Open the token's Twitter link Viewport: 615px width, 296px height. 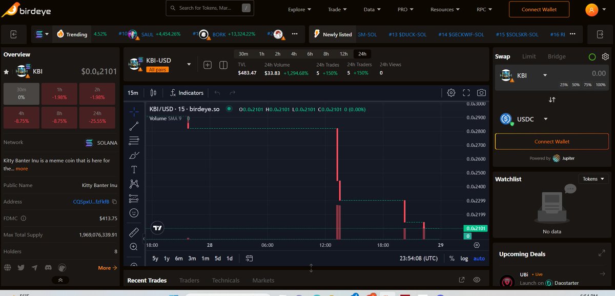point(21,267)
